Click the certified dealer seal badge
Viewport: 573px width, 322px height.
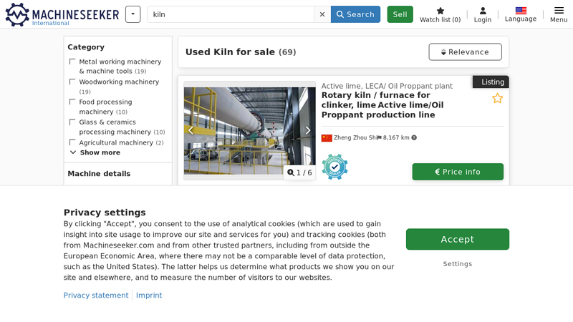(334, 166)
